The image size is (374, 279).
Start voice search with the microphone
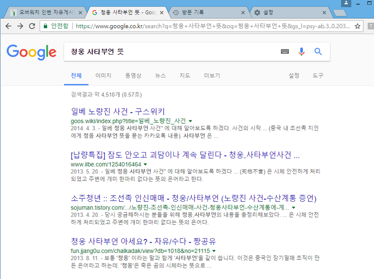tap(302, 51)
